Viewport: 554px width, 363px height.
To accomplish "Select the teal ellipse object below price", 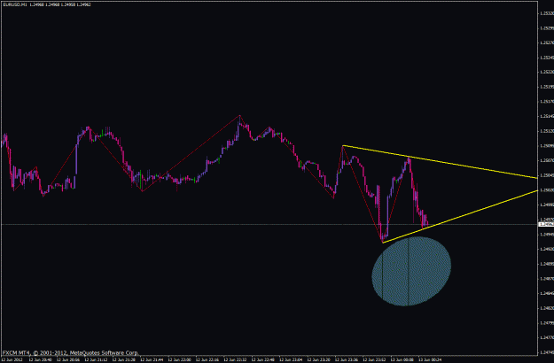I will 411,271.
